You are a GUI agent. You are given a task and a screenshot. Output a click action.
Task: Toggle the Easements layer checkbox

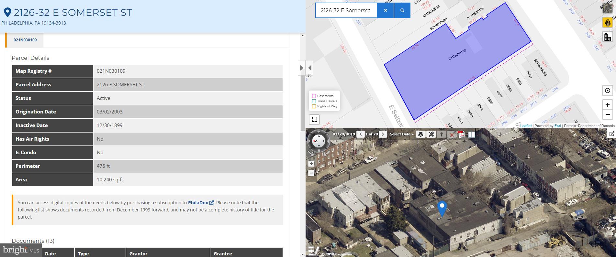click(x=314, y=96)
